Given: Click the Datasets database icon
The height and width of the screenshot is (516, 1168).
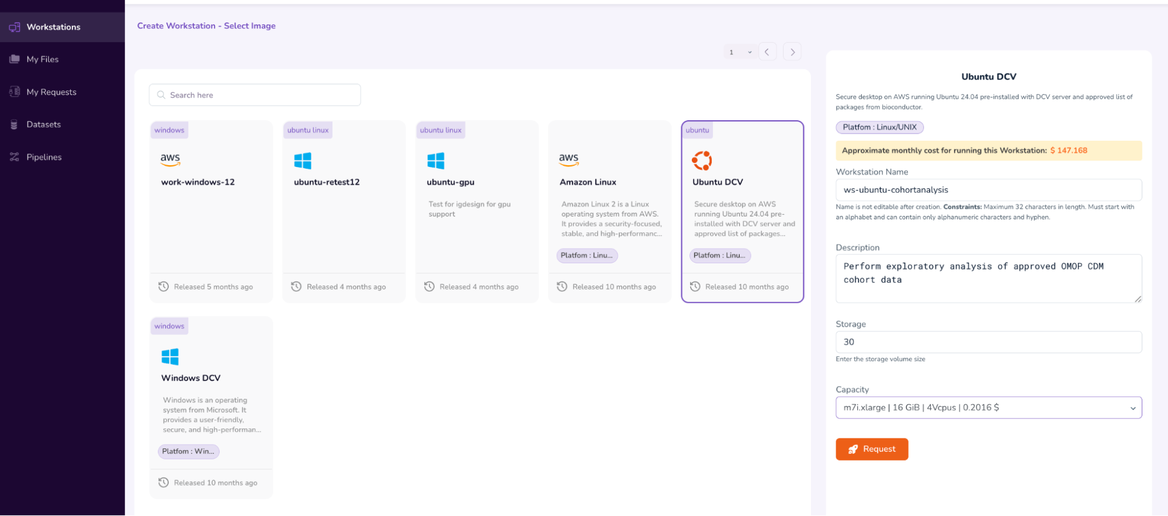Looking at the screenshot, I should pyautogui.click(x=15, y=124).
